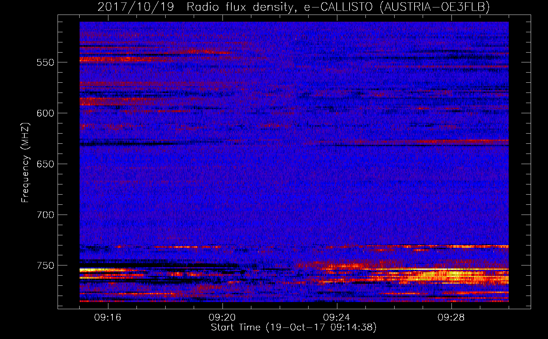Click the 09:24 time tick label
The width and height of the screenshot is (548, 339).
(337, 318)
